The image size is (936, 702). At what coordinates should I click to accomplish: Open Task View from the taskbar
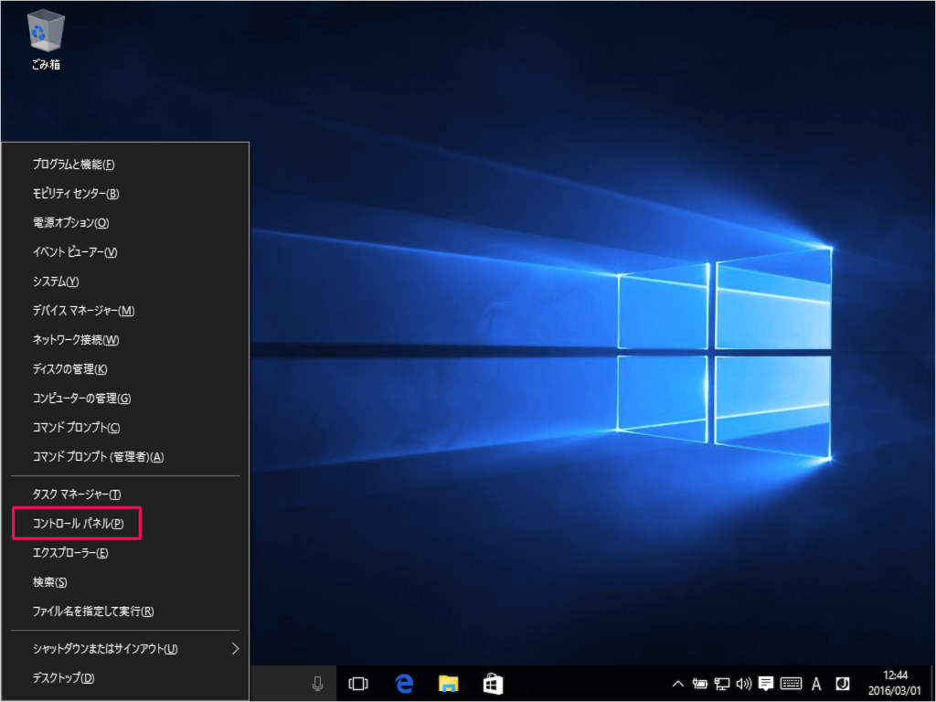(358, 684)
